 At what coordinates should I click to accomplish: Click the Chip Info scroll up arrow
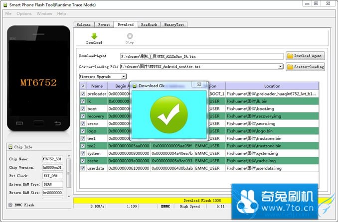(x=69, y=156)
